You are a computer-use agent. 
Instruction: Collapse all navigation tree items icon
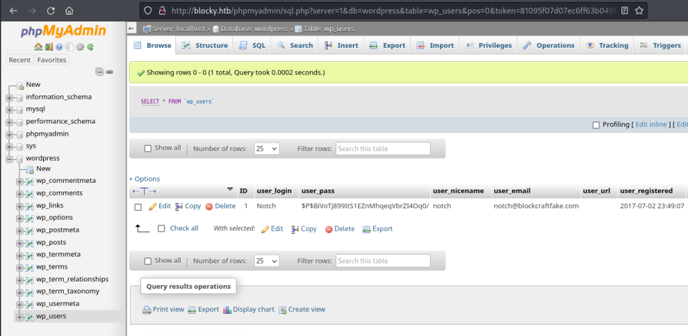100,71
